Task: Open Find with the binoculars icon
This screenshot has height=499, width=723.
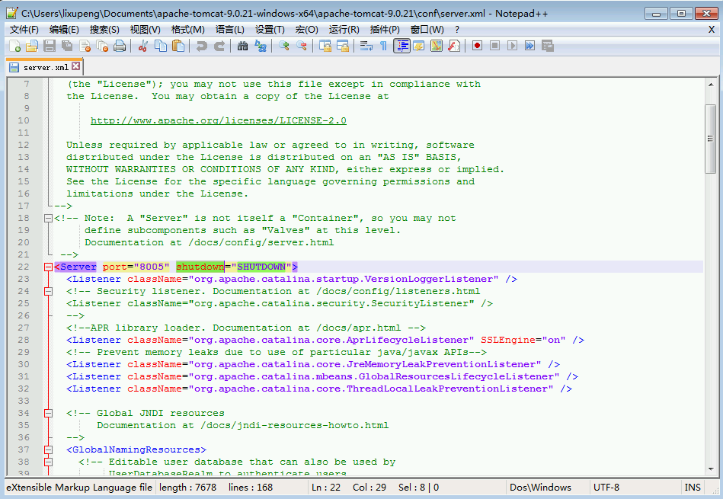Action: point(242,46)
